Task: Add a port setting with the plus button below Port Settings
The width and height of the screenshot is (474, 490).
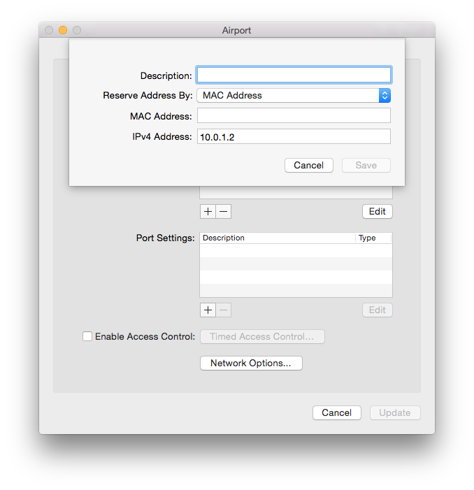Action: 208,310
